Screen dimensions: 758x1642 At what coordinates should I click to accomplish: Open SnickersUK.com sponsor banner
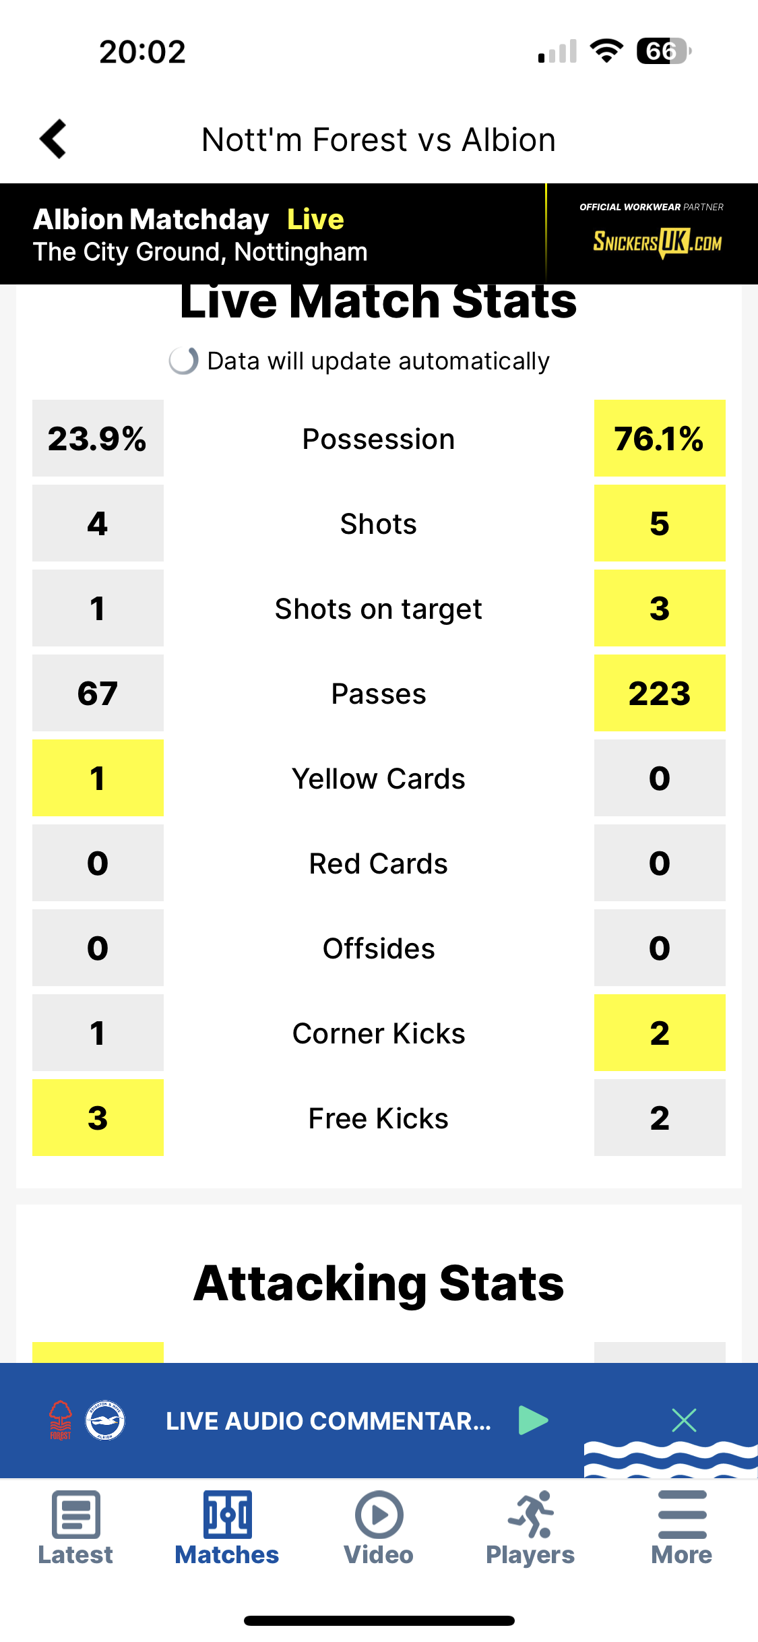point(652,233)
